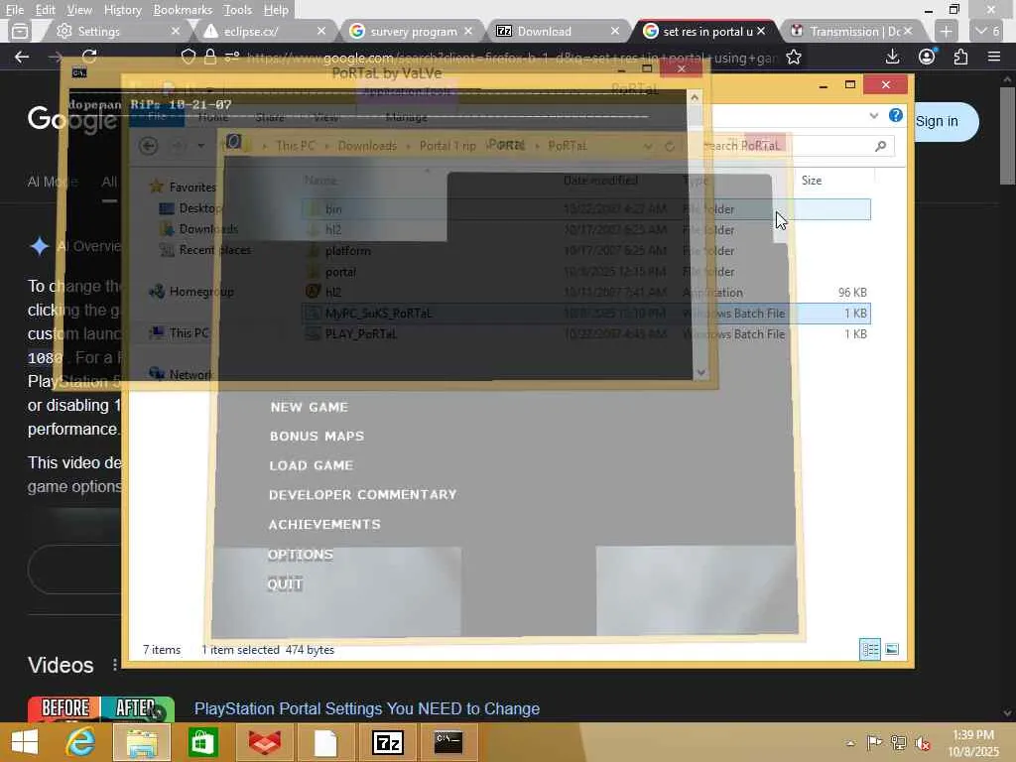
Task: Click NEW GAME in Portal menu
Action: coord(310,407)
